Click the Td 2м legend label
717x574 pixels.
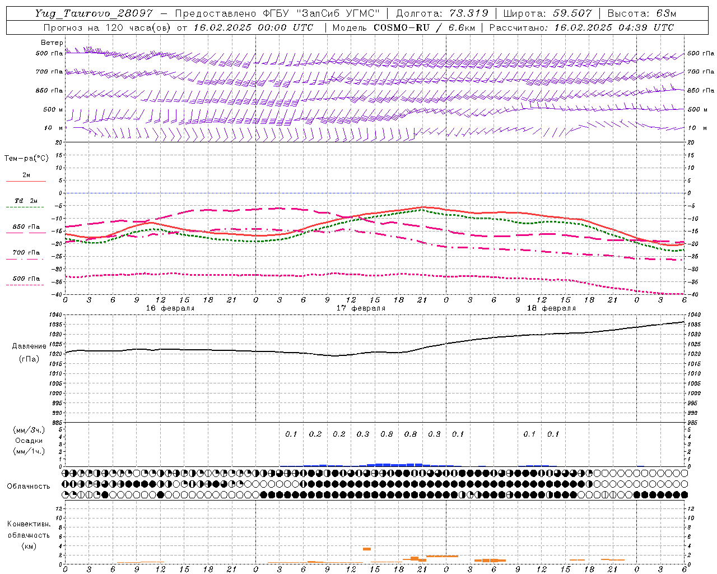tap(26, 201)
